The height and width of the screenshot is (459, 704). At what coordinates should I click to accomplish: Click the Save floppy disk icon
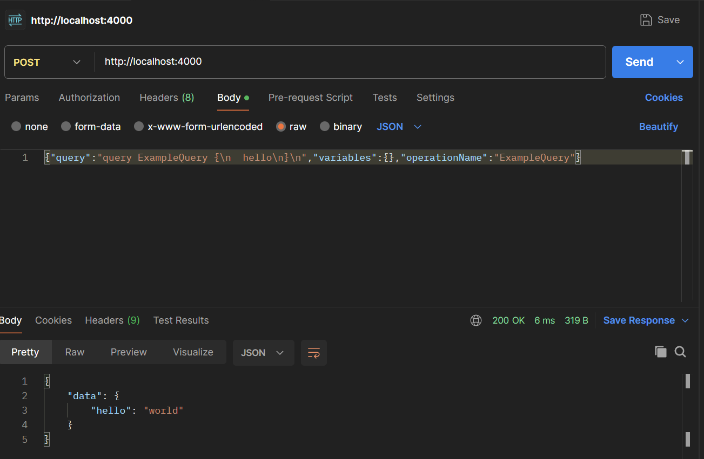(646, 20)
